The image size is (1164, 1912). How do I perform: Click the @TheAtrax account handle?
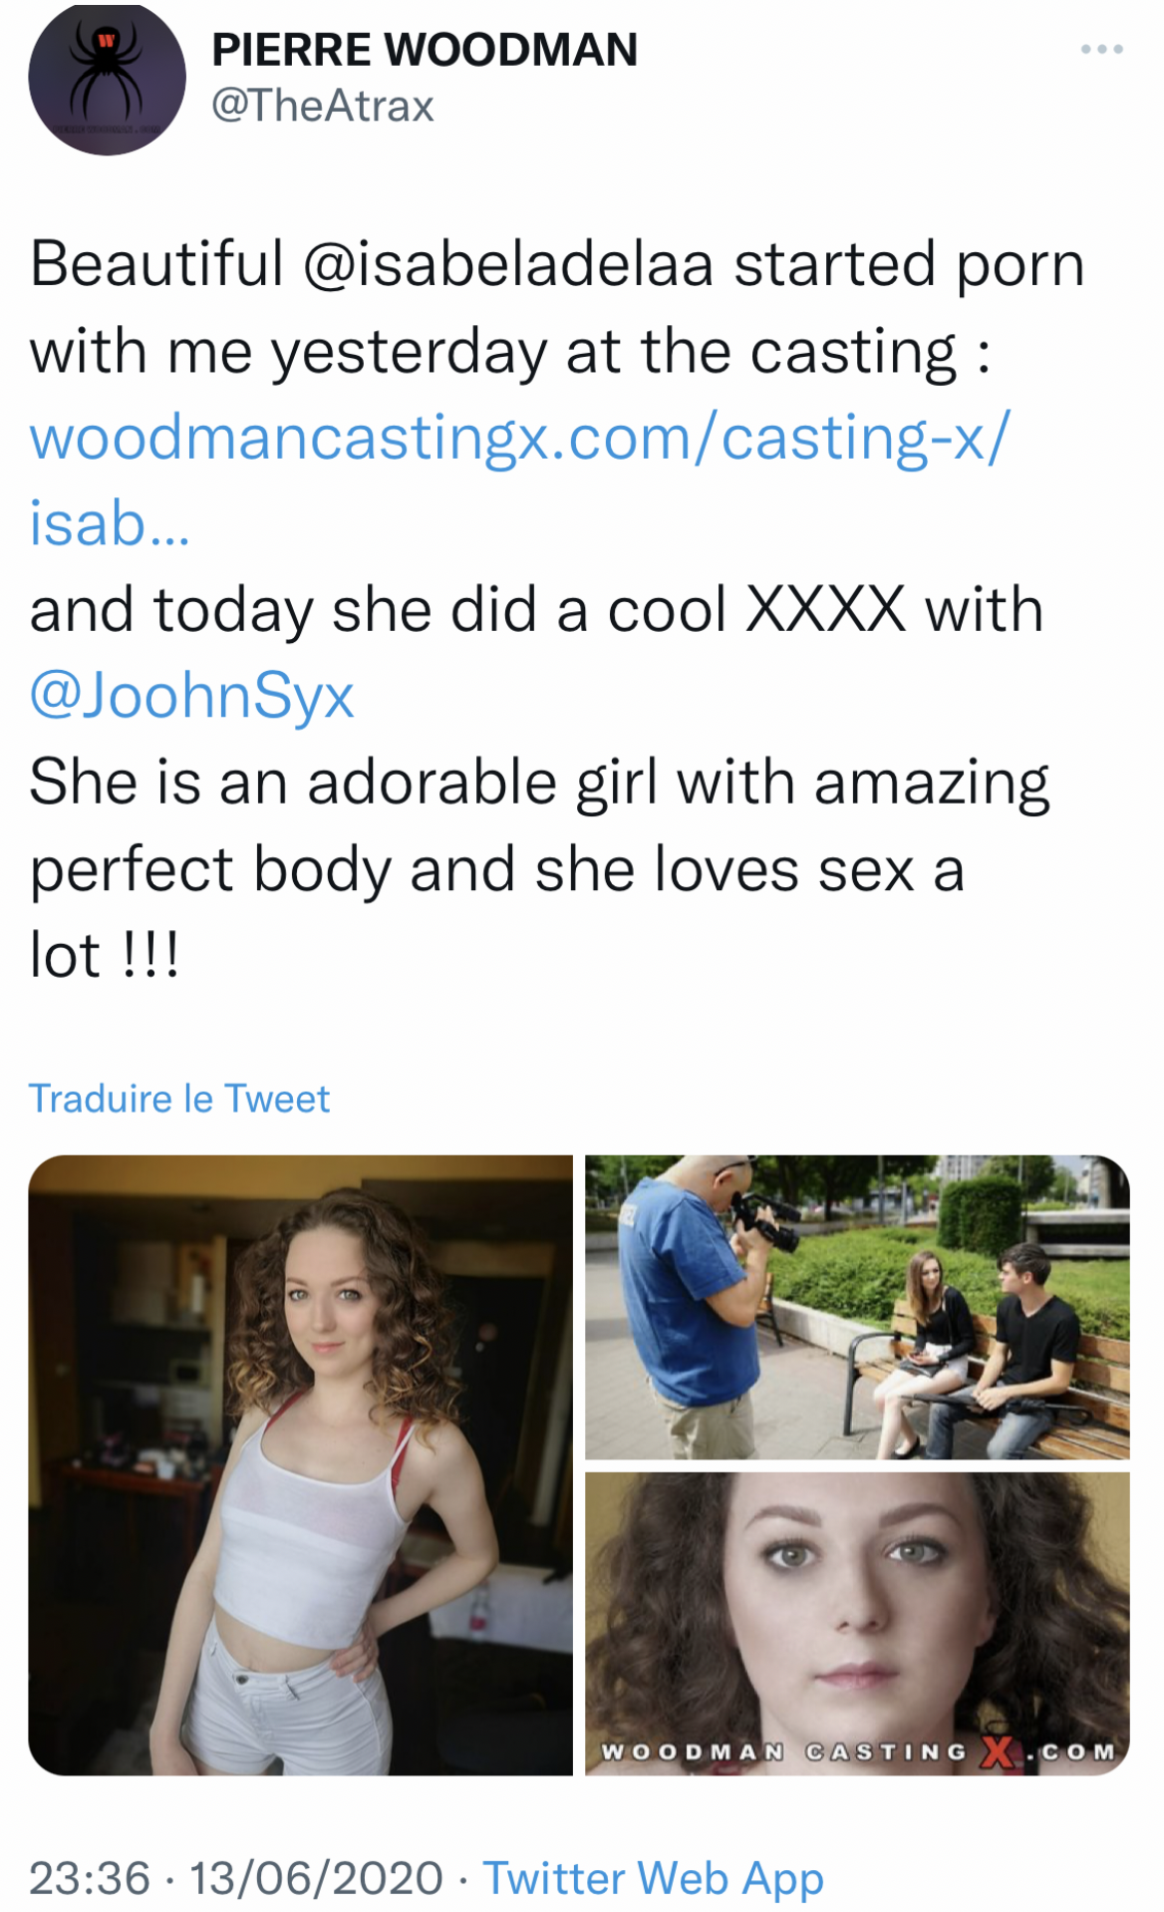coord(323,106)
